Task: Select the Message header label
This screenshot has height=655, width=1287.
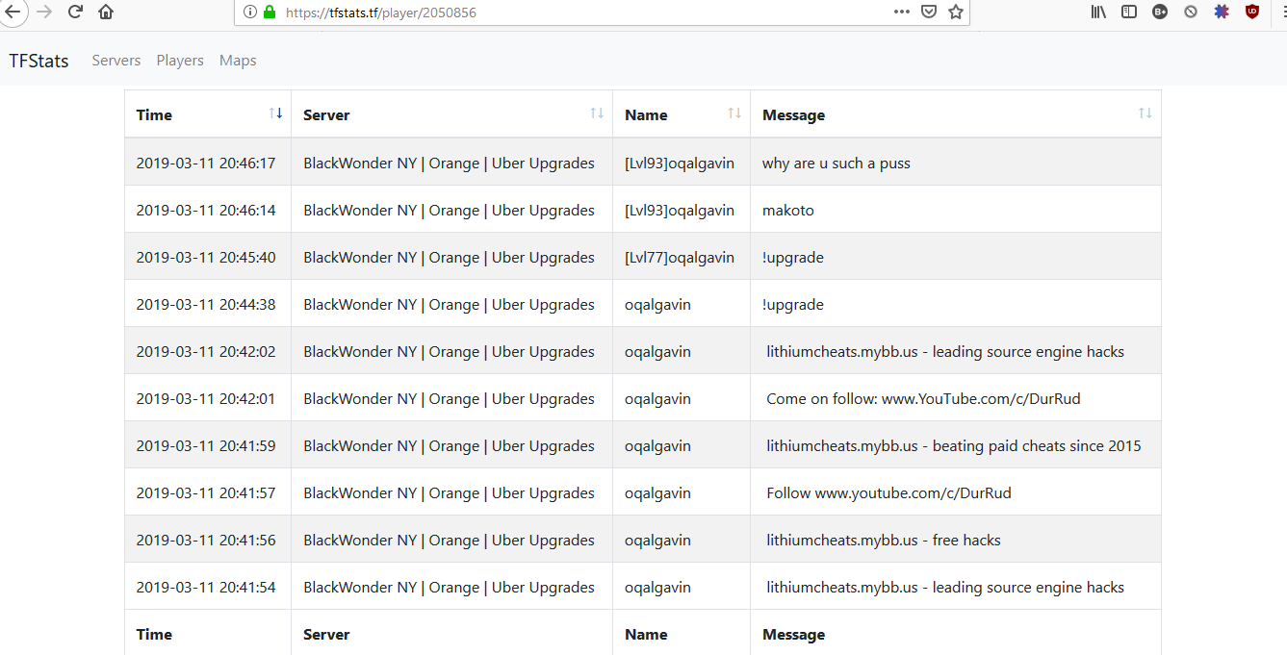Action: (793, 115)
